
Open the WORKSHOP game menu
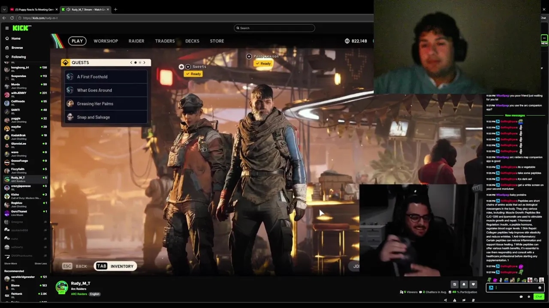(106, 41)
